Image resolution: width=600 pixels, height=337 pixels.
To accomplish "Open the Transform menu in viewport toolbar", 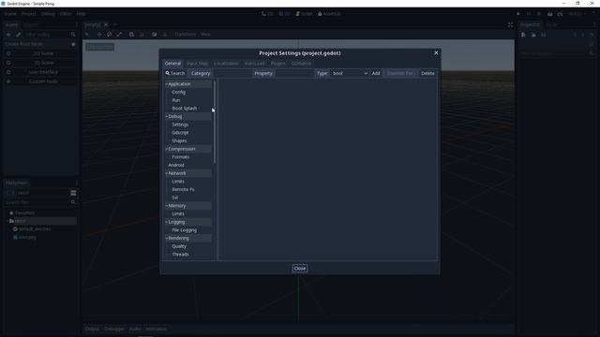I will pos(185,35).
